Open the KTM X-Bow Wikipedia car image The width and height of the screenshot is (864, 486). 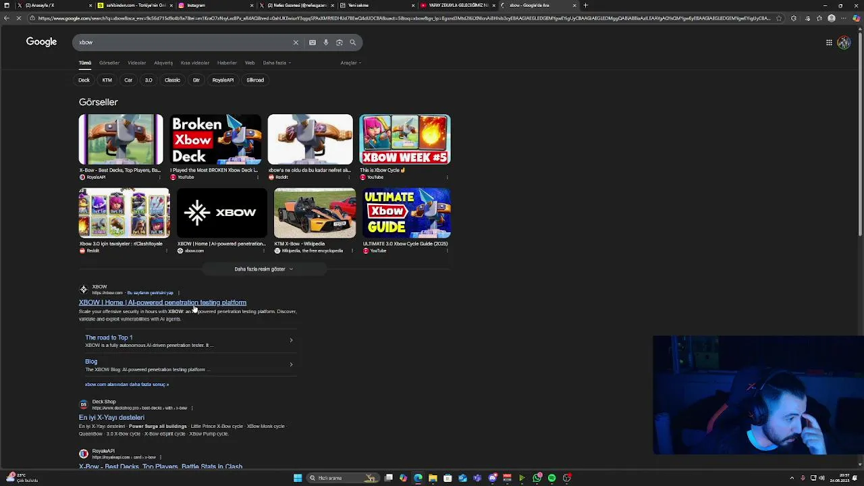[x=315, y=213]
